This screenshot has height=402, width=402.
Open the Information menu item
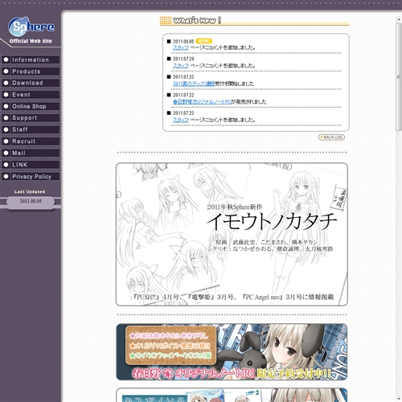point(31,59)
